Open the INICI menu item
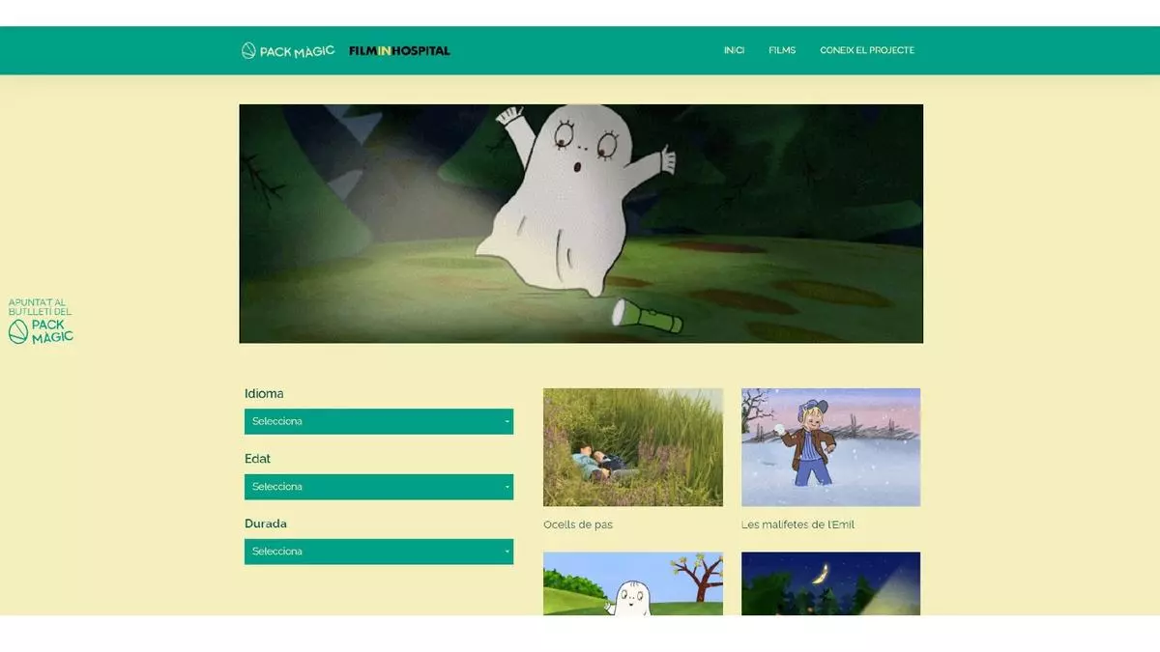 point(734,50)
